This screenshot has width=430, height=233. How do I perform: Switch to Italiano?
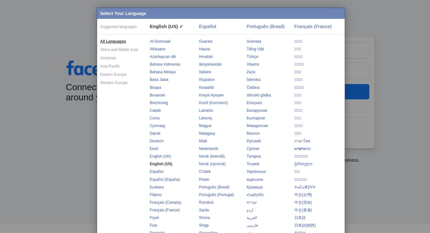pos(205,72)
